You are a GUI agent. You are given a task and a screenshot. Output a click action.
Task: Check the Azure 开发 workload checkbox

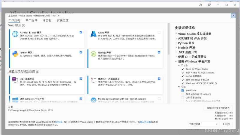pos(159,32)
